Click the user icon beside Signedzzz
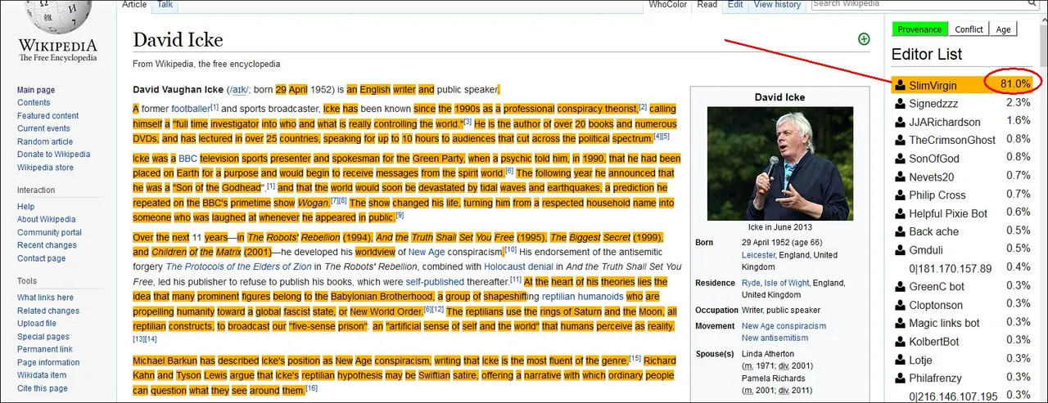This screenshot has height=403, width=1048. tap(901, 104)
